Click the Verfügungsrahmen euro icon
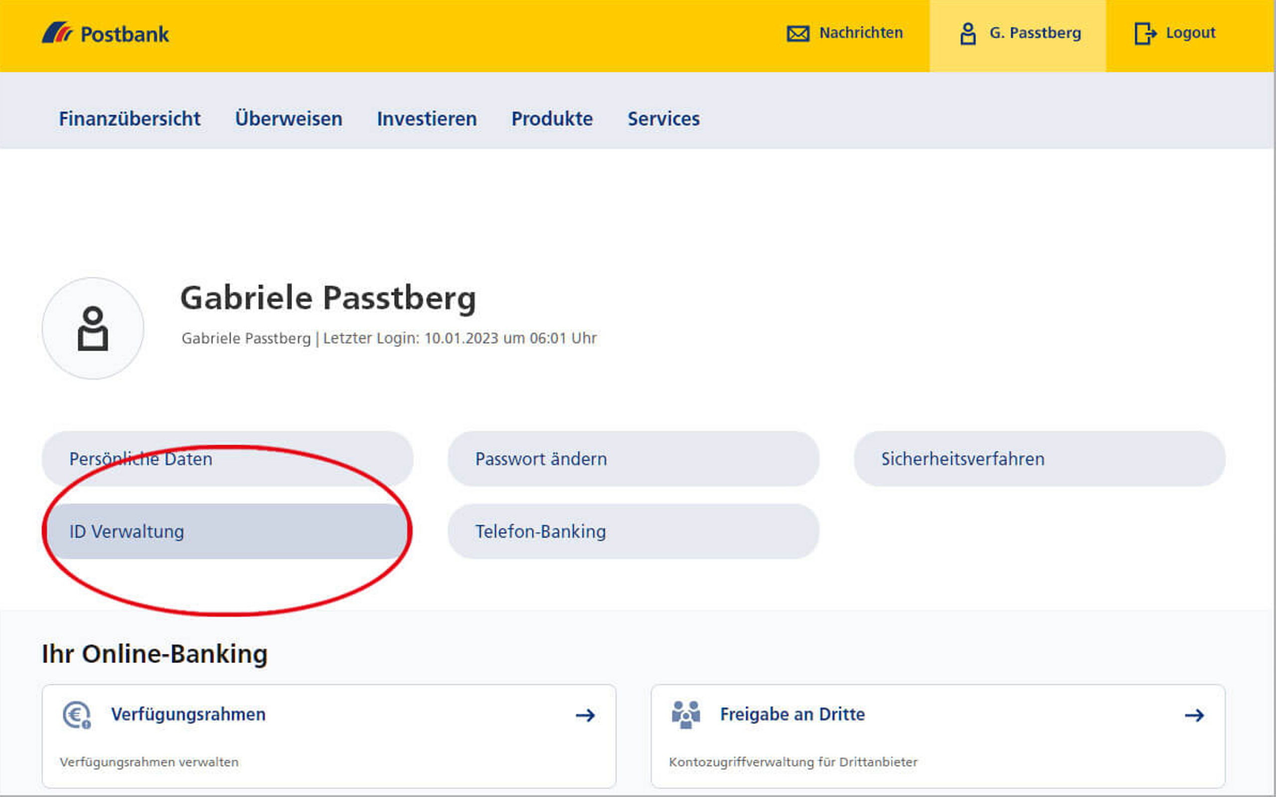This screenshot has height=797, width=1276. 77,715
